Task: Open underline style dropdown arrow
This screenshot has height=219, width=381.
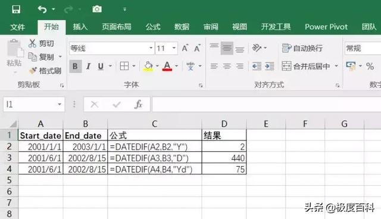Action: click(110, 66)
